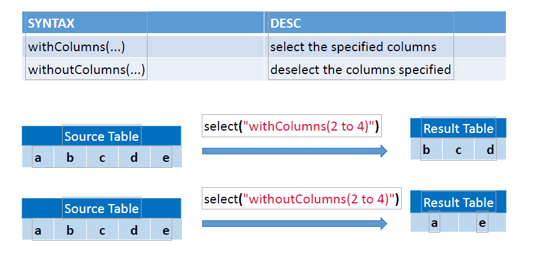This screenshot has width=539, height=257.
Task: Click cell 'e' in lower Source Table
Action: coord(166,229)
